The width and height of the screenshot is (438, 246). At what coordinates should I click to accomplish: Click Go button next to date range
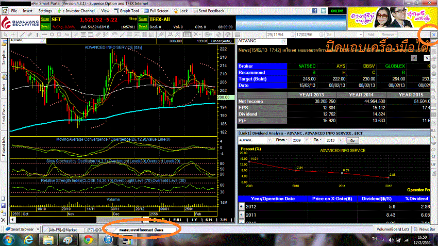(329, 35)
